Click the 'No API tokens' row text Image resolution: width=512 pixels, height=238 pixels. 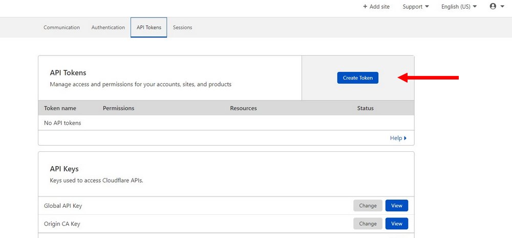(62, 123)
